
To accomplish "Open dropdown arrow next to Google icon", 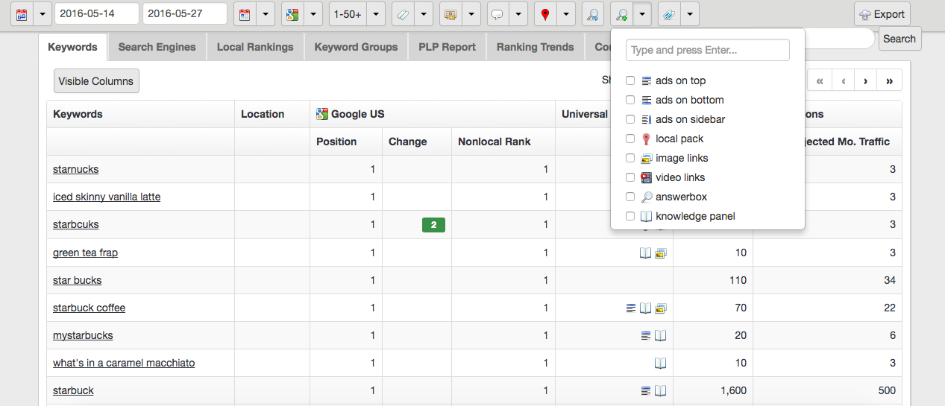I will (x=313, y=14).
